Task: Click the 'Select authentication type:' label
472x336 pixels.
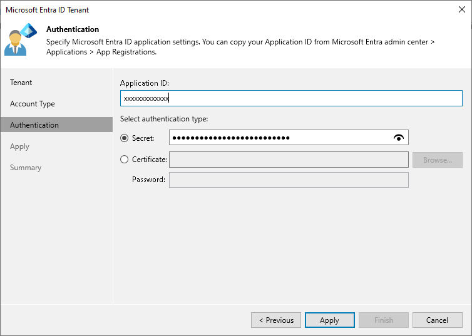Action: point(164,119)
